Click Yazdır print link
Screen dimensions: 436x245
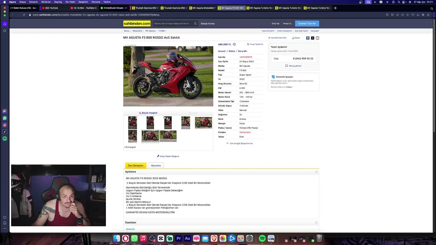pos(296,38)
